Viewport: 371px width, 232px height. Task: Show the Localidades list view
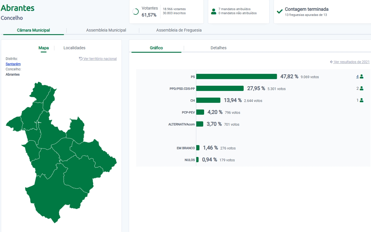74,48
